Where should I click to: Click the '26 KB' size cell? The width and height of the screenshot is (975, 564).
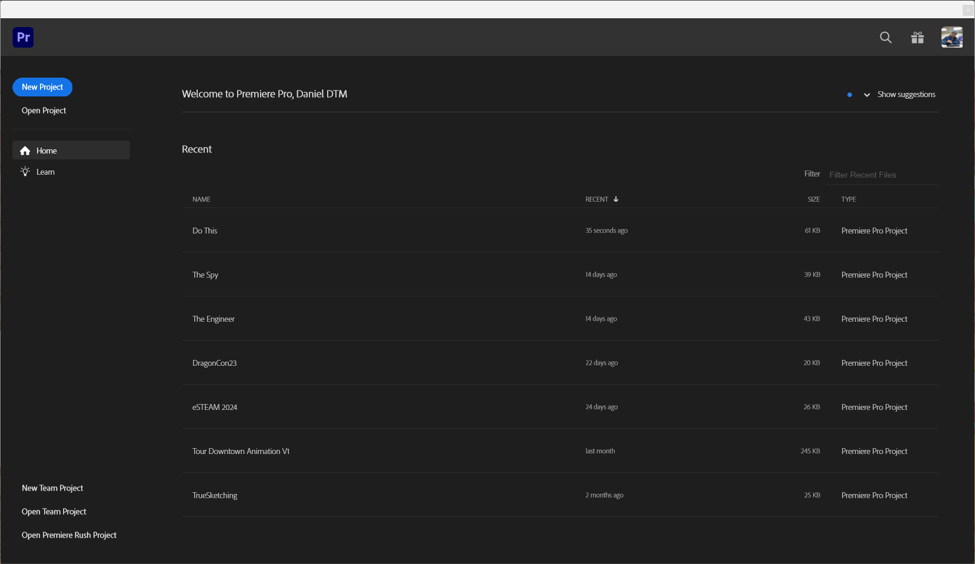point(812,407)
